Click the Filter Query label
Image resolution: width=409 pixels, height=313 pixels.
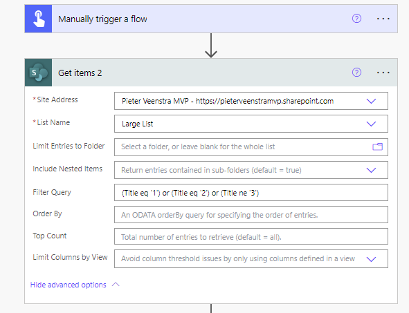pyautogui.click(x=52, y=192)
